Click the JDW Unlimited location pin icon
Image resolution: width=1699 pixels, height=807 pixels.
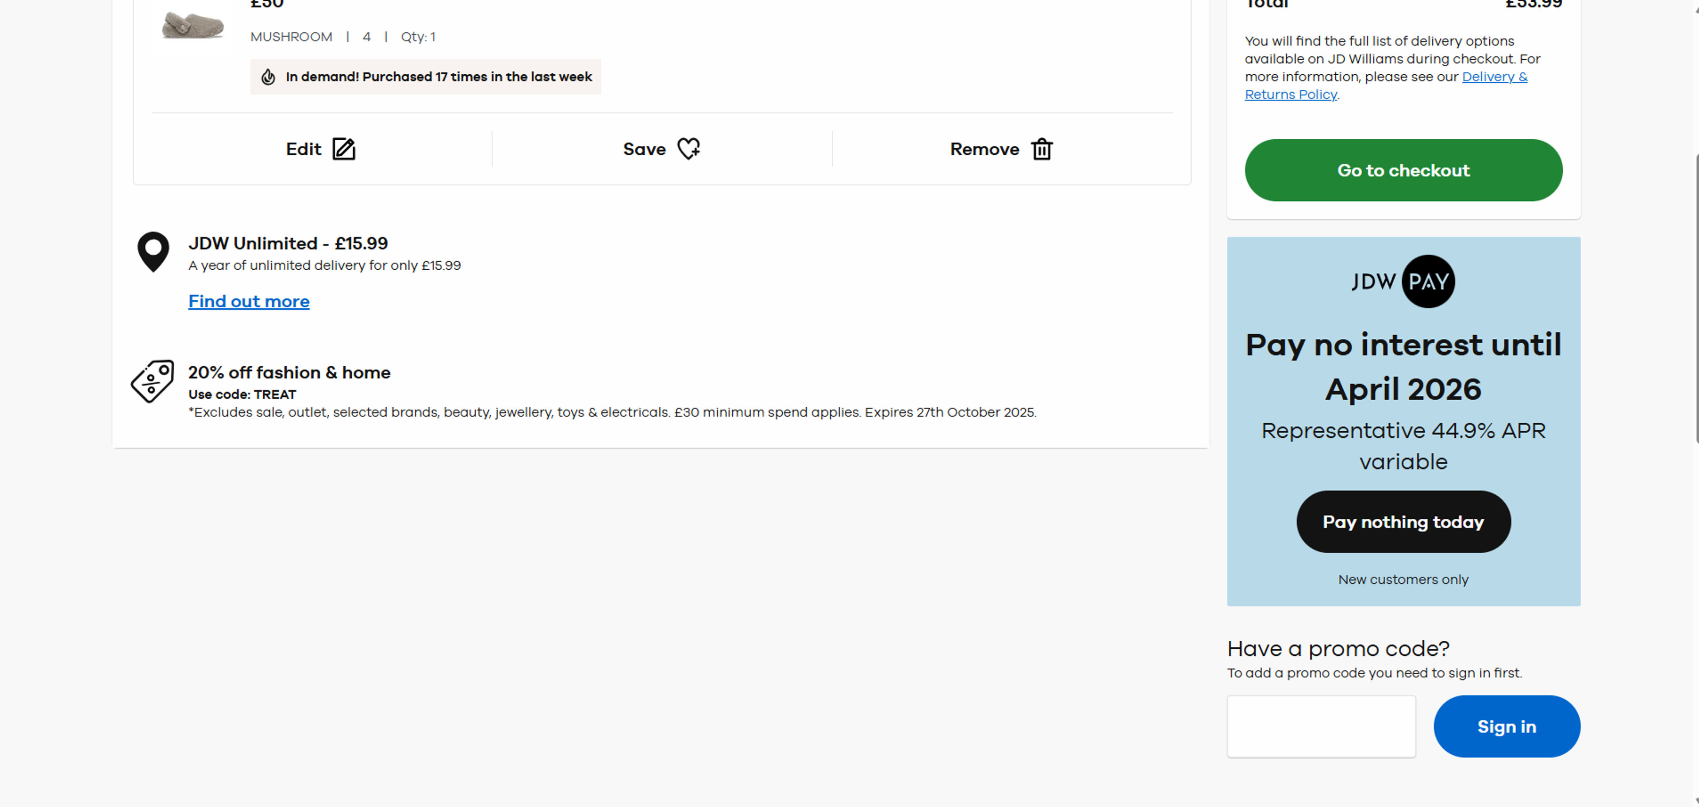tap(153, 251)
